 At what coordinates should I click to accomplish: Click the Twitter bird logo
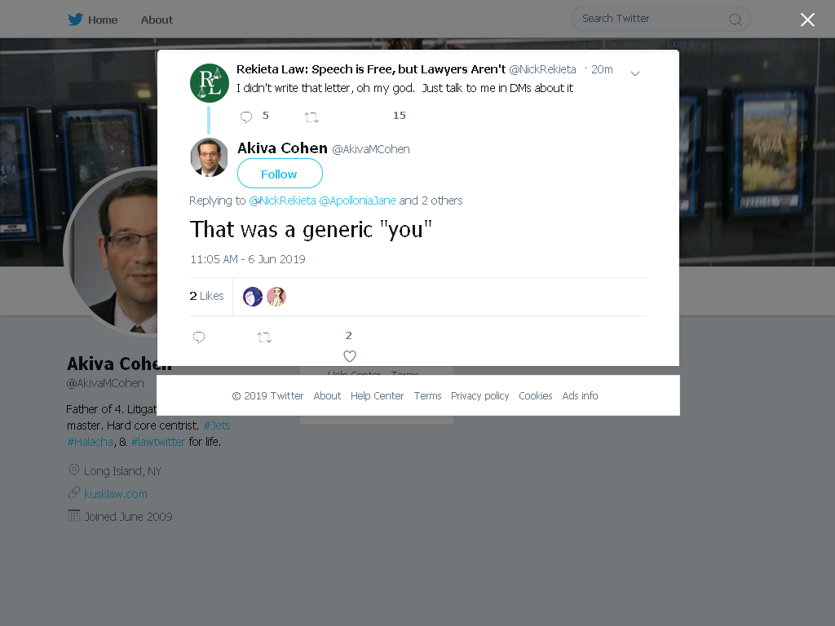coord(75,20)
